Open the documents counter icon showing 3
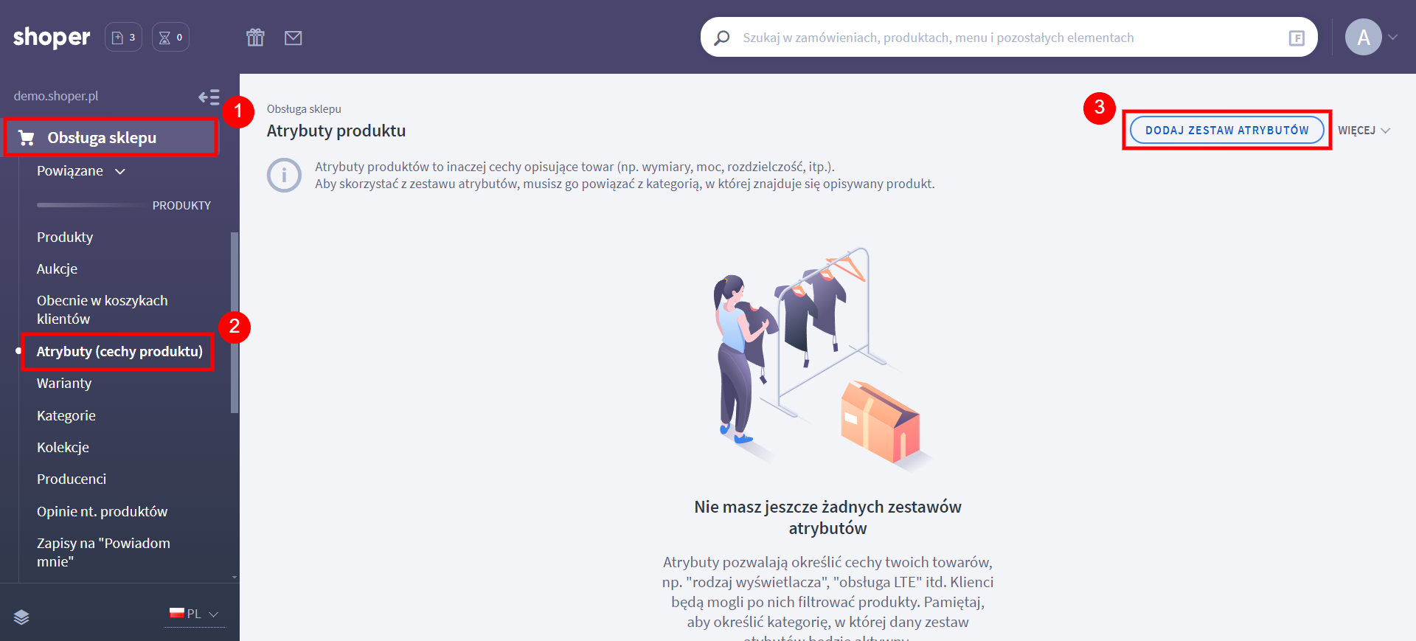The image size is (1416, 641). (x=123, y=37)
